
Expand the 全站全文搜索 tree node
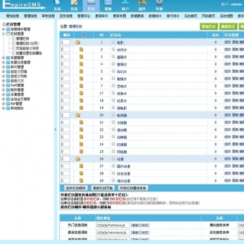[3, 99]
